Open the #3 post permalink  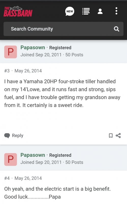point(7,71)
